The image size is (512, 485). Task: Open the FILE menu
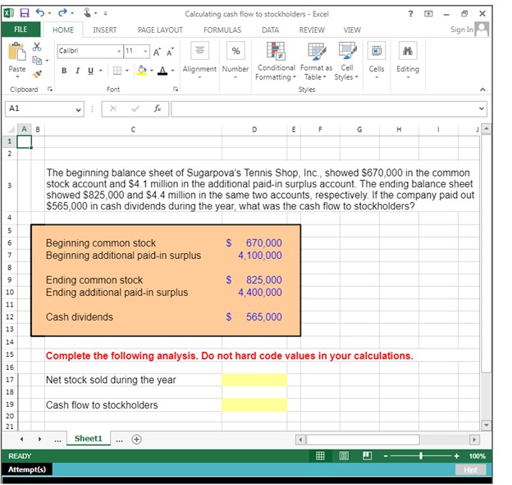(22, 30)
